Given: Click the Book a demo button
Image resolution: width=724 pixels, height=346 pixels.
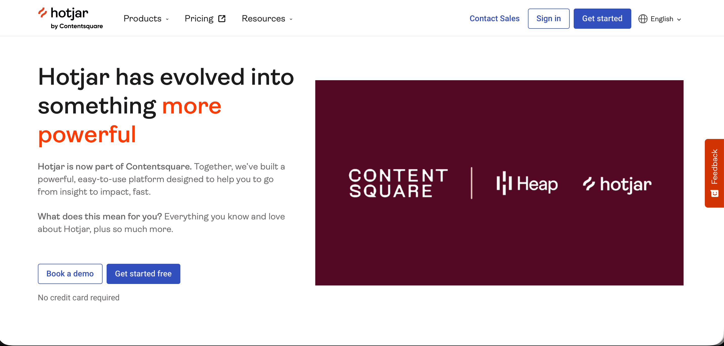Looking at the screenshot, I should [x=70, y=274].
